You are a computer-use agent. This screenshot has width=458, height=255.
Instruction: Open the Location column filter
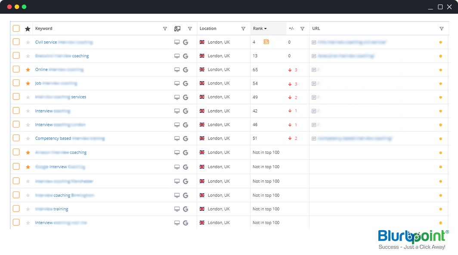(x=243, y=29)
